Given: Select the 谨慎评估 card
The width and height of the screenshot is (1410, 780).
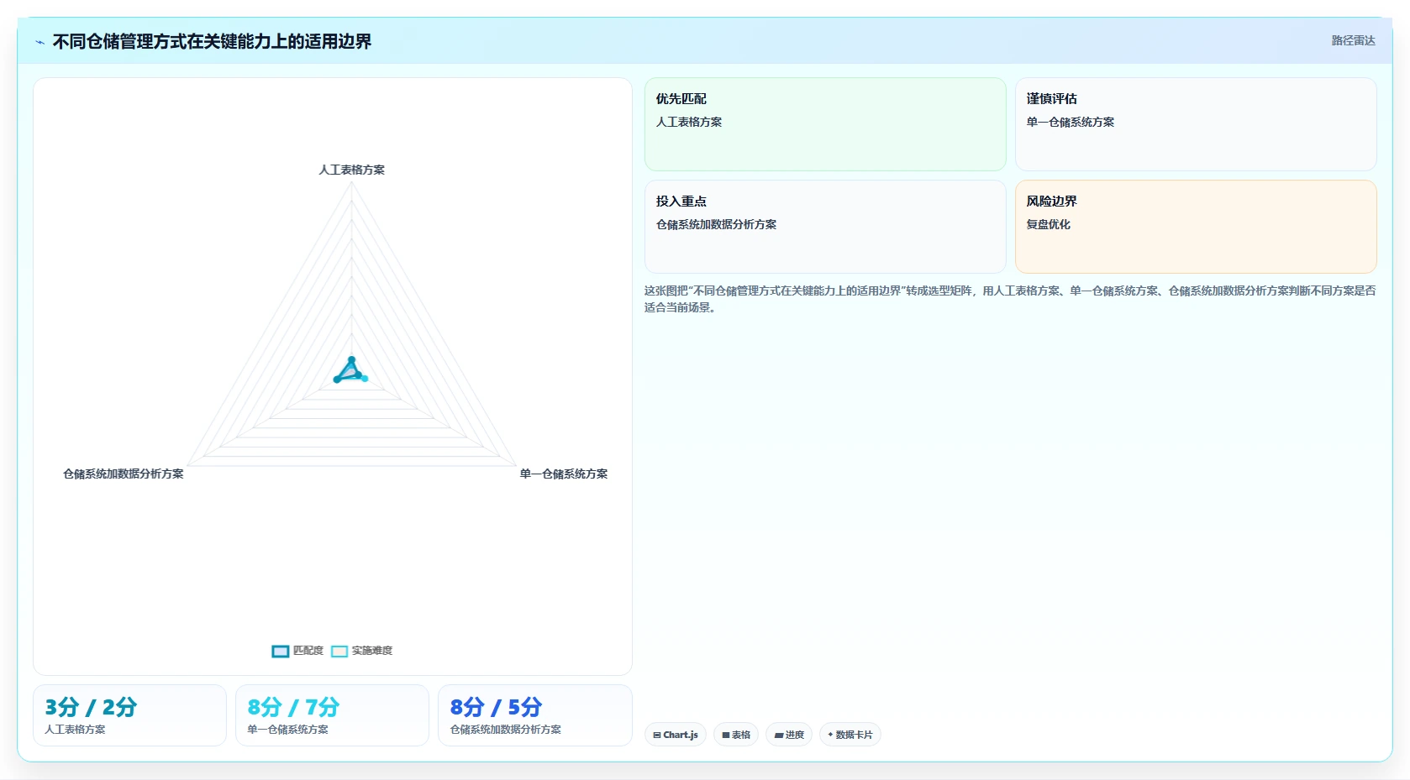Looking at the screenshot, I should coord(1196,124).
